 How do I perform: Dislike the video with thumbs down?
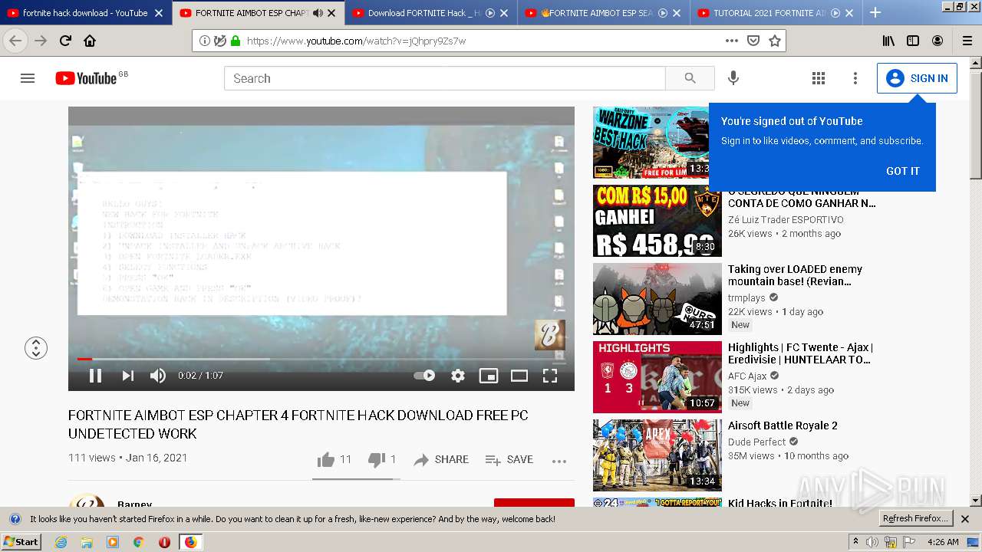tap(376, 459)
